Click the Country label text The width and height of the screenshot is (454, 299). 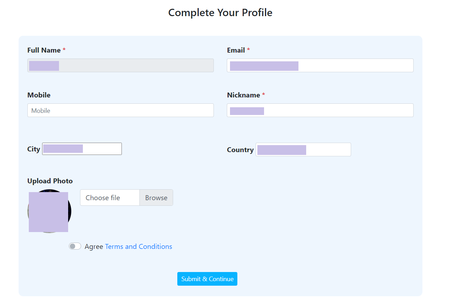[x=240, y=150]
